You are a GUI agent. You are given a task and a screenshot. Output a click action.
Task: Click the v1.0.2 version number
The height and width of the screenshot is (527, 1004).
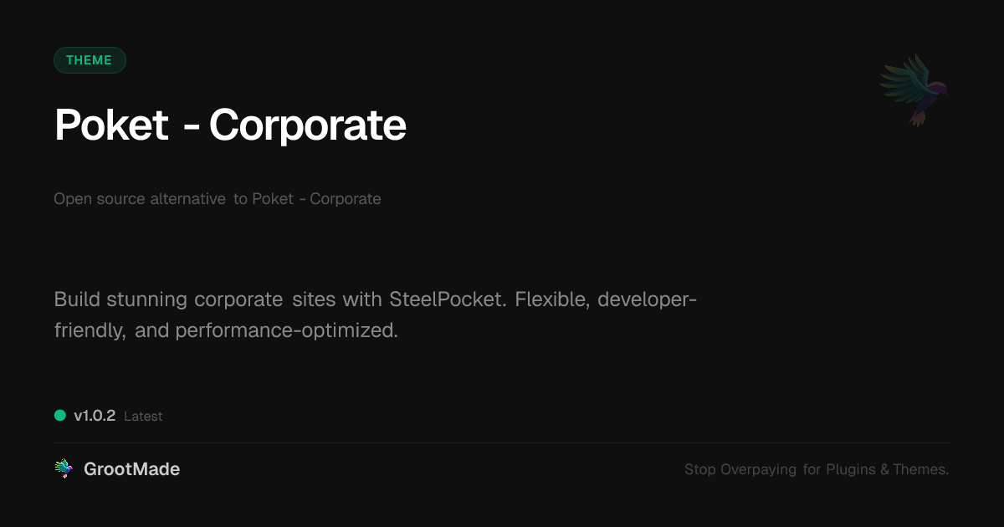tap(95, 416)
